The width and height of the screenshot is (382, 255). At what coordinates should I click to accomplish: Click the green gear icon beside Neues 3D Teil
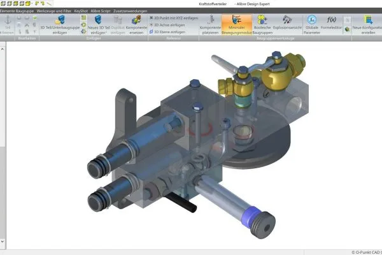[84, 25]
